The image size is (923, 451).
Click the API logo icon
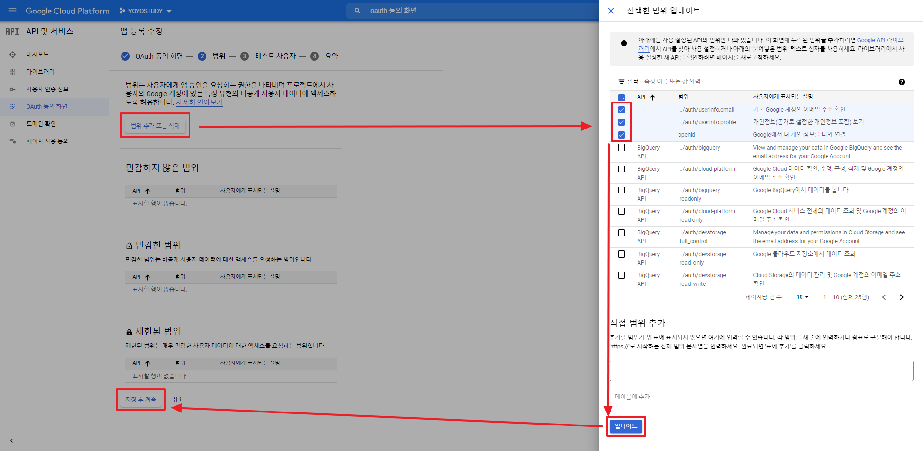(13, 31)
